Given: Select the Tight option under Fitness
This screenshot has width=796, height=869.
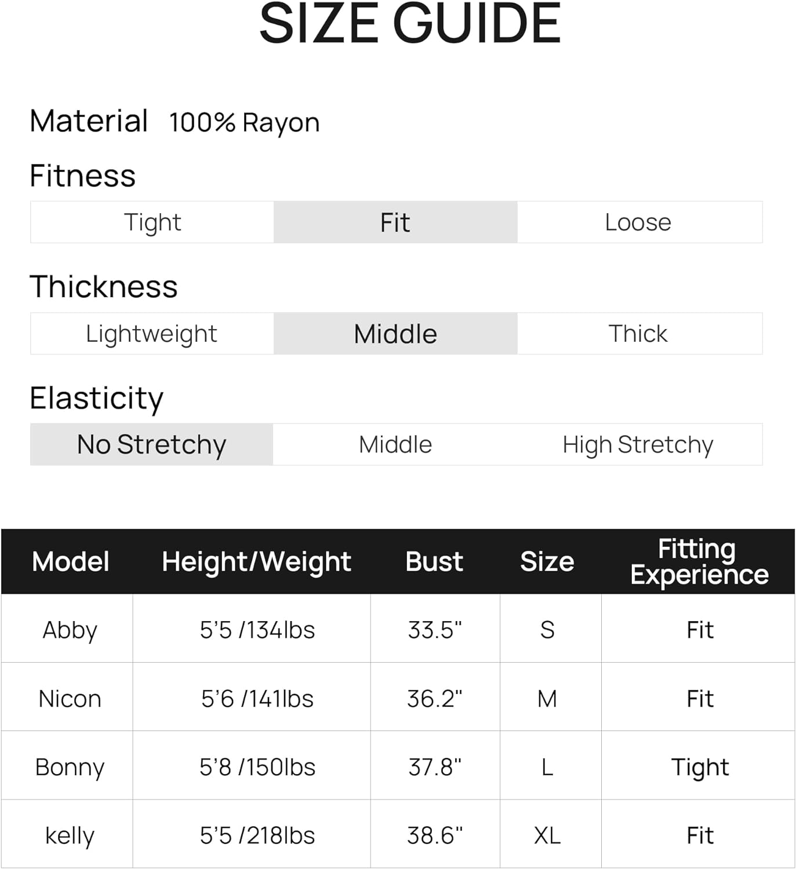Looking at the screenshot, I should pyautogui.click(x=152, y=222).
